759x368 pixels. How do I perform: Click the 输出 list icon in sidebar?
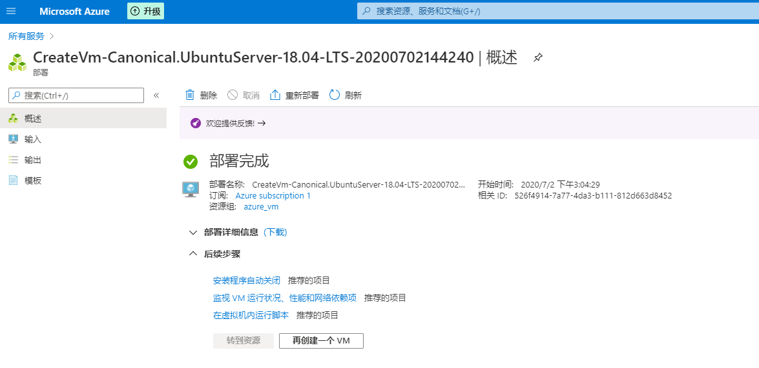13,160
